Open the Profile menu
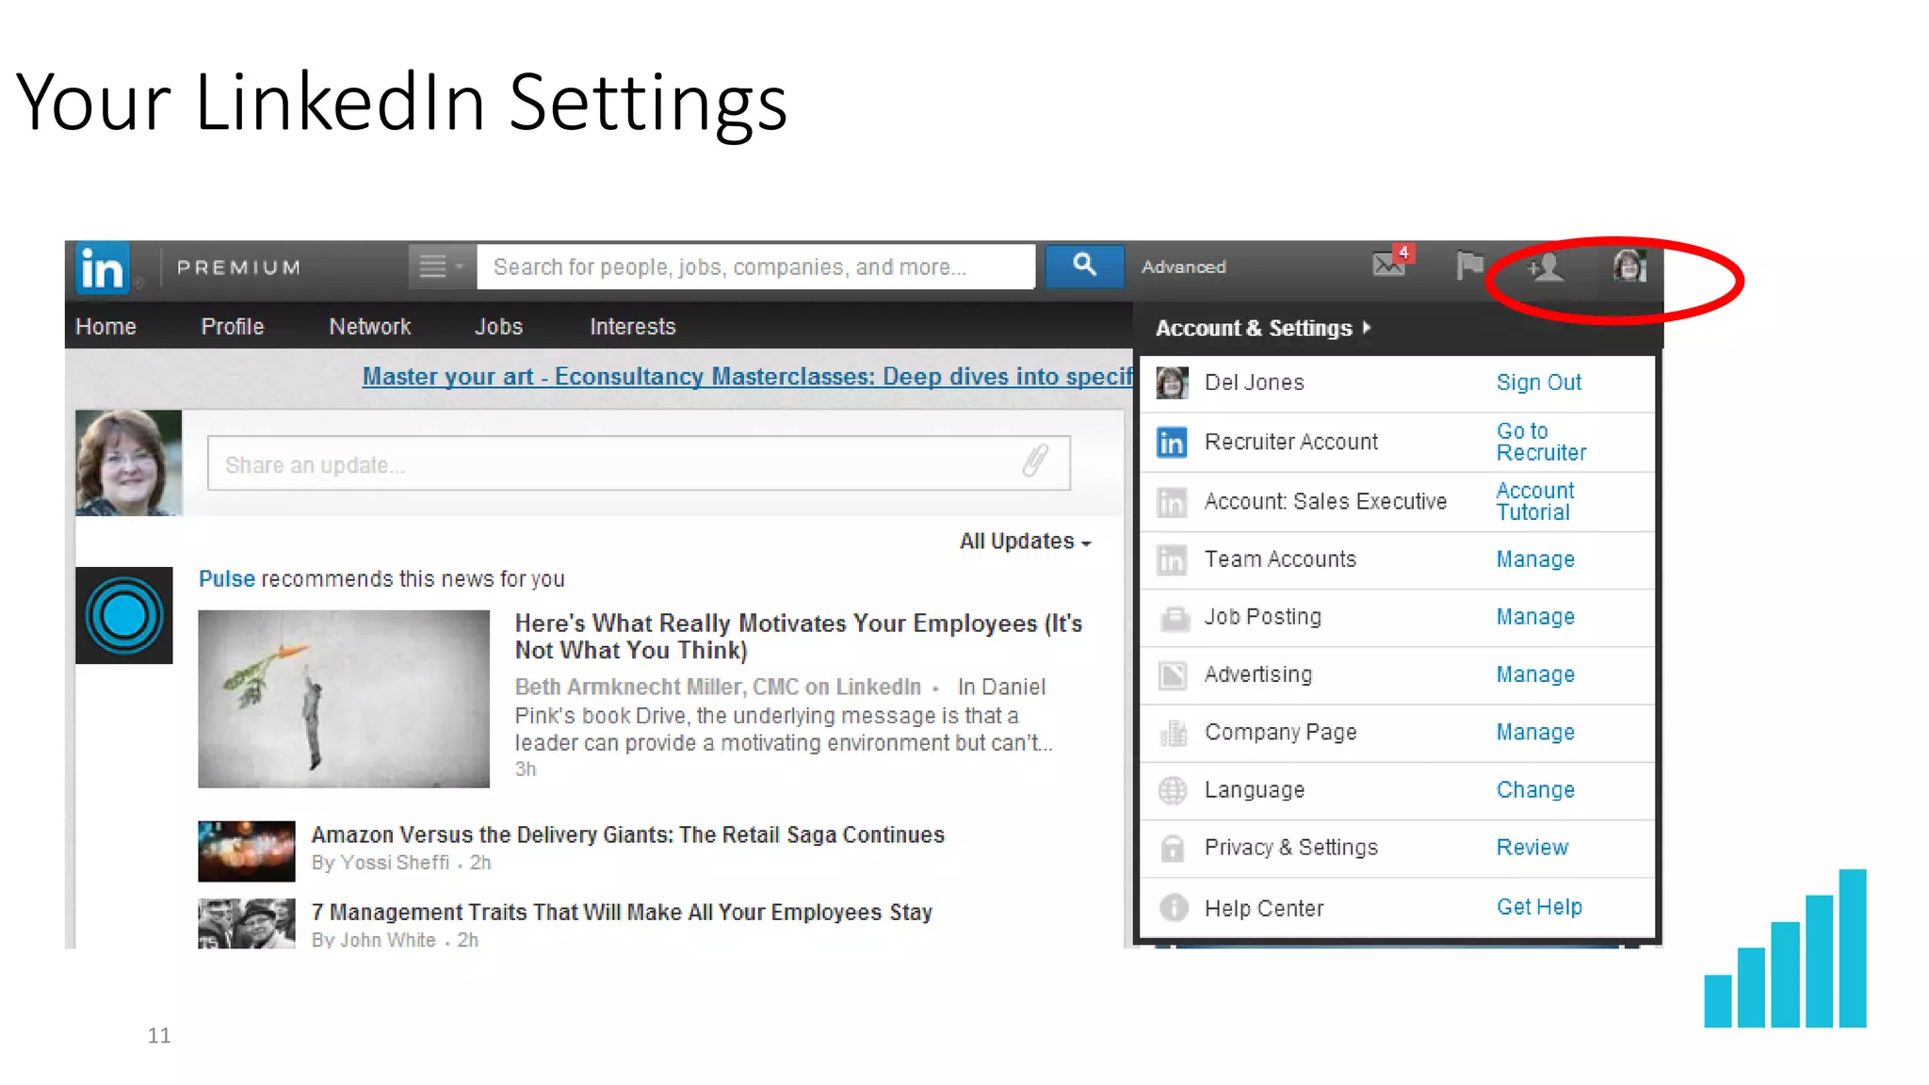 233,327
